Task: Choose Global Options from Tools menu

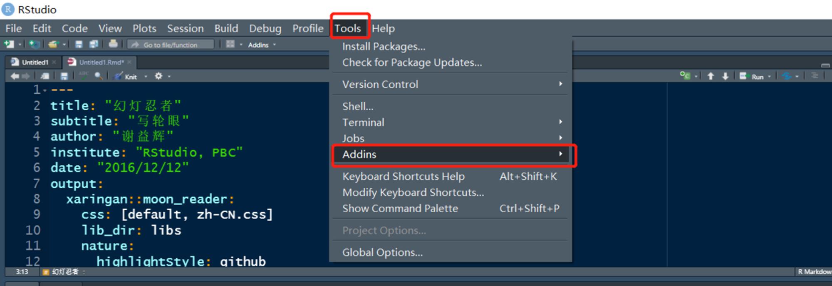Action: pos(451,252)
